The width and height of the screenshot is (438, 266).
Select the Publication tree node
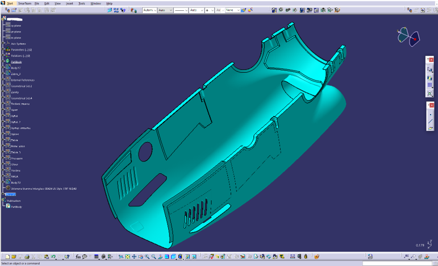(x=14, y=201)
